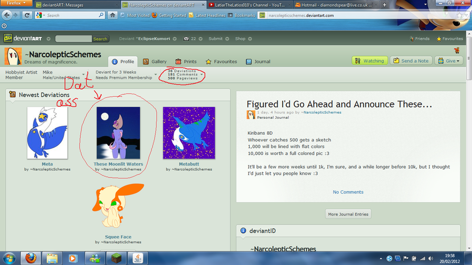
Task: Click the deviantART search input field
Action: click(x=73, y=39)
